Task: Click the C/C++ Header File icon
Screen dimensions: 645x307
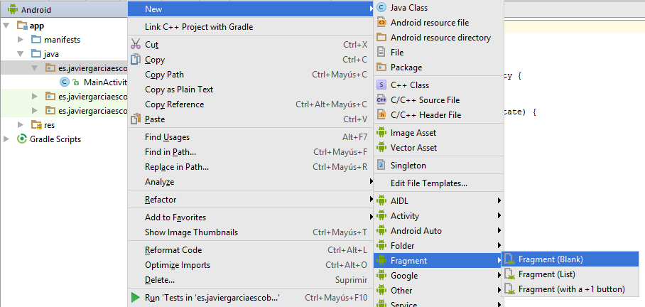Action: pos(381,115)
